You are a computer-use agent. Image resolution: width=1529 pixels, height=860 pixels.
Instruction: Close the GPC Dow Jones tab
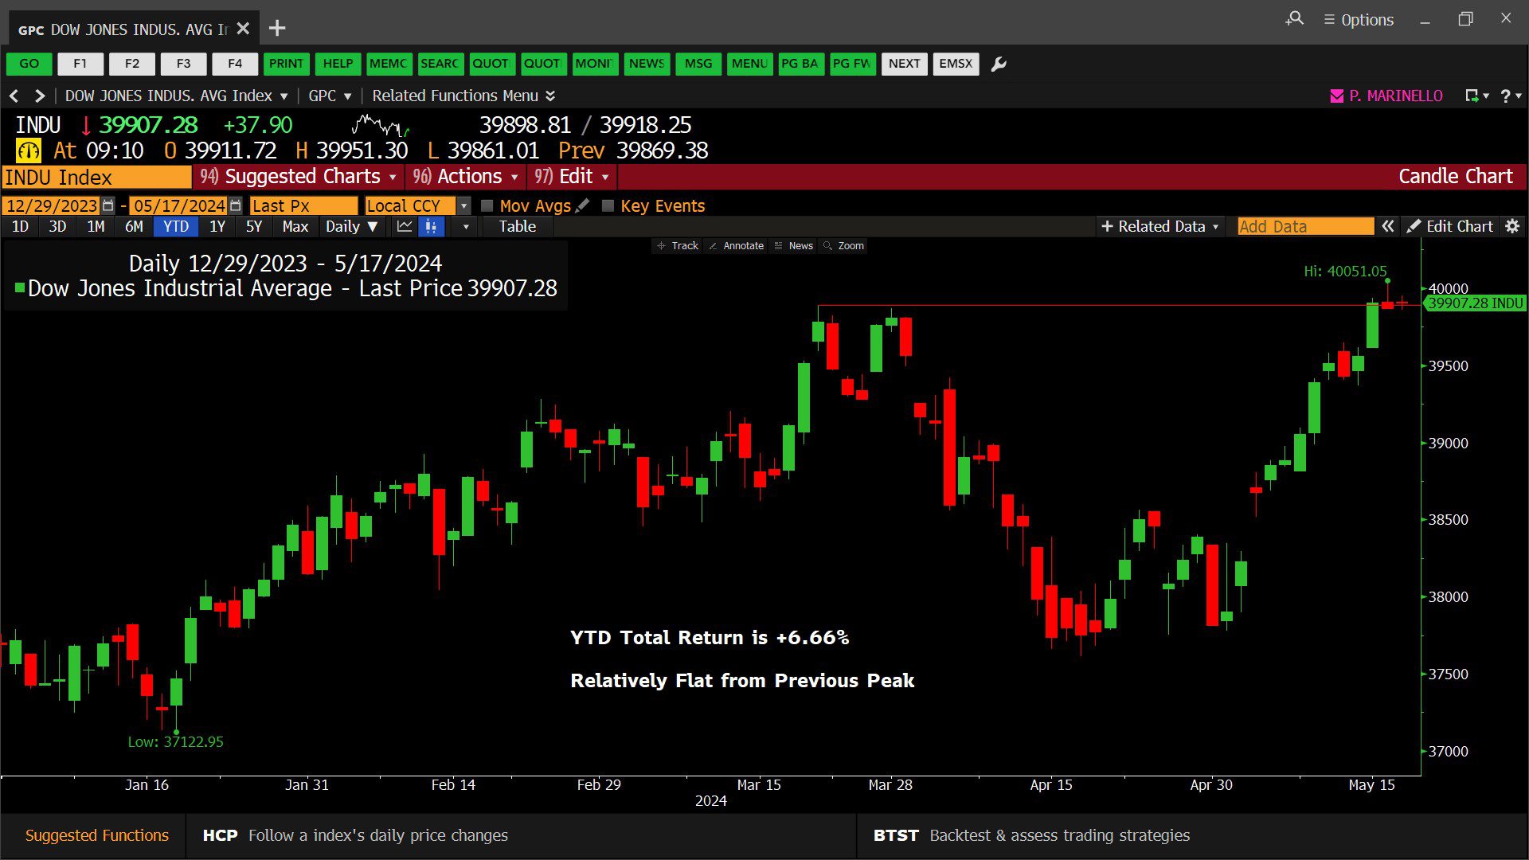[x=243, y=29]
